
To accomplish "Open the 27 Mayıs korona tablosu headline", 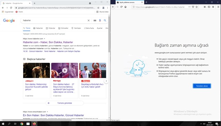I will (x=64, y=88).
